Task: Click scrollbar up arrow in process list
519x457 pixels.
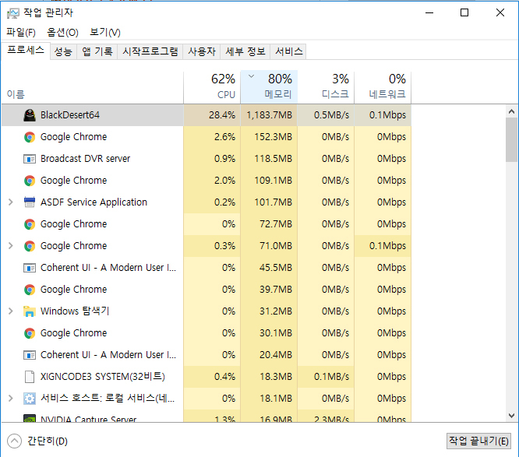Action: click(511, 111)
